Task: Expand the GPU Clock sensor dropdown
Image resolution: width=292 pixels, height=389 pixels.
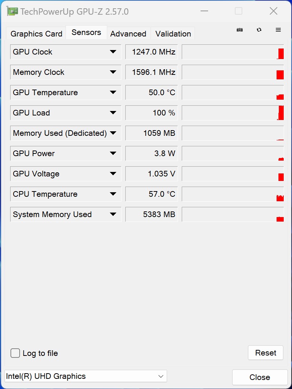Action: pyautogui.click(x=113, y=52)
